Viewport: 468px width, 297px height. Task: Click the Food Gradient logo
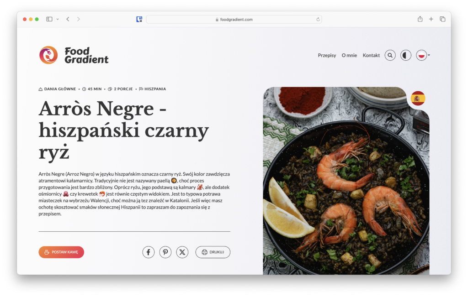(74, 55)
